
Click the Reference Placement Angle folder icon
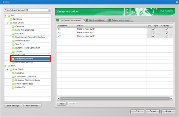[13, 80]
